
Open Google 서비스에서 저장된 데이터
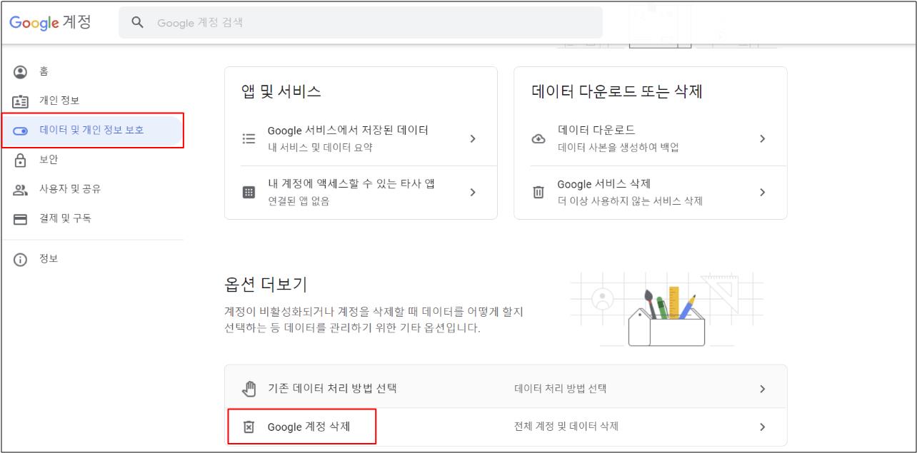361,138
